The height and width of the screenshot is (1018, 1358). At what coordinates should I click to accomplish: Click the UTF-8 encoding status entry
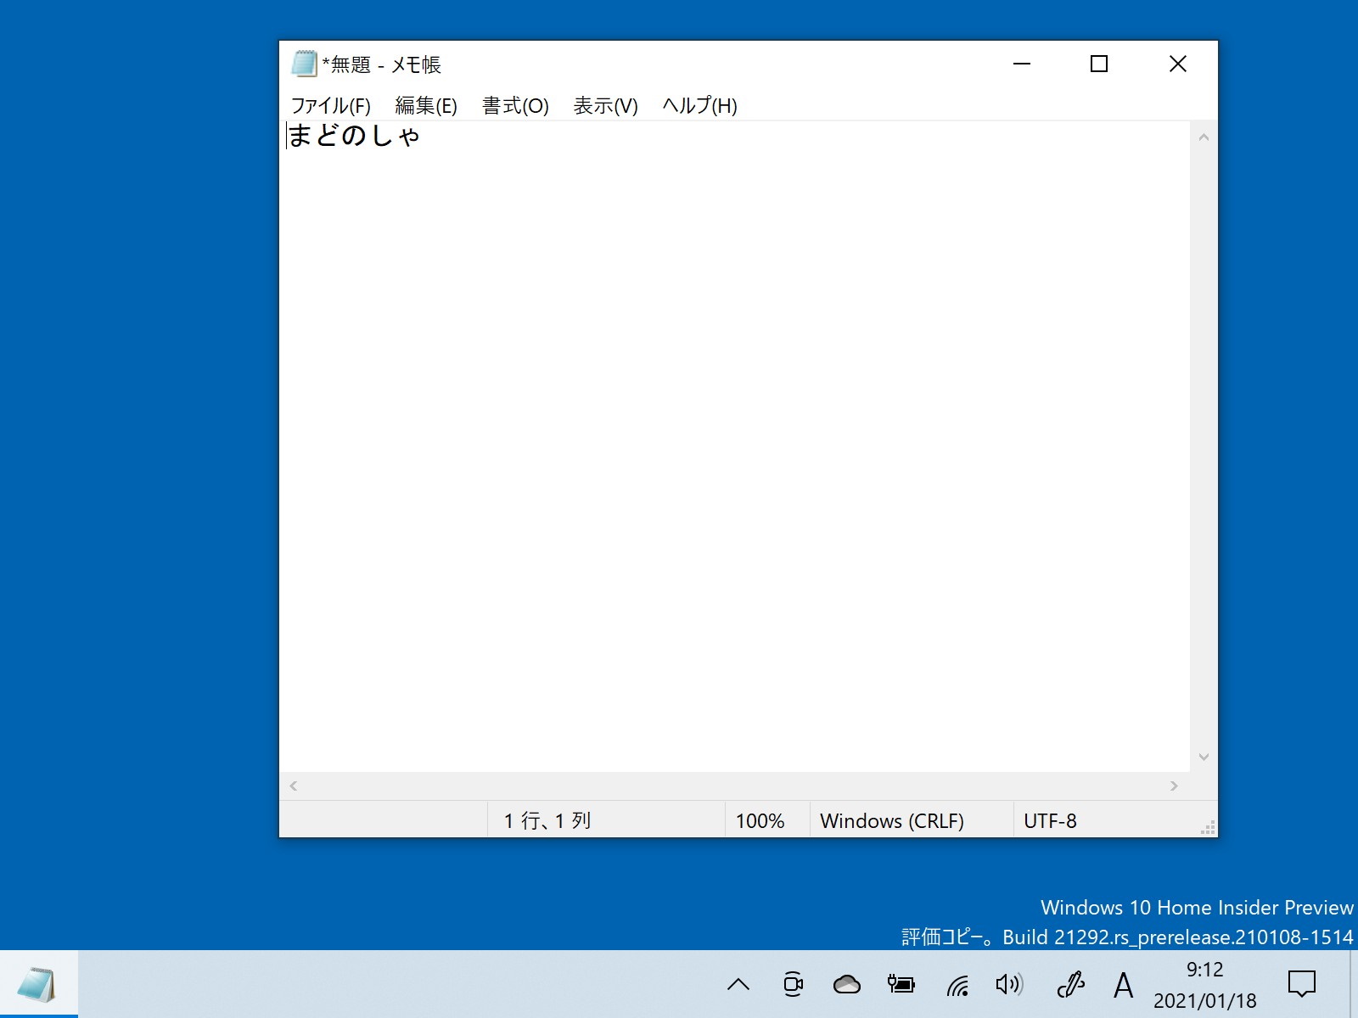click(x=1050, y=820)
